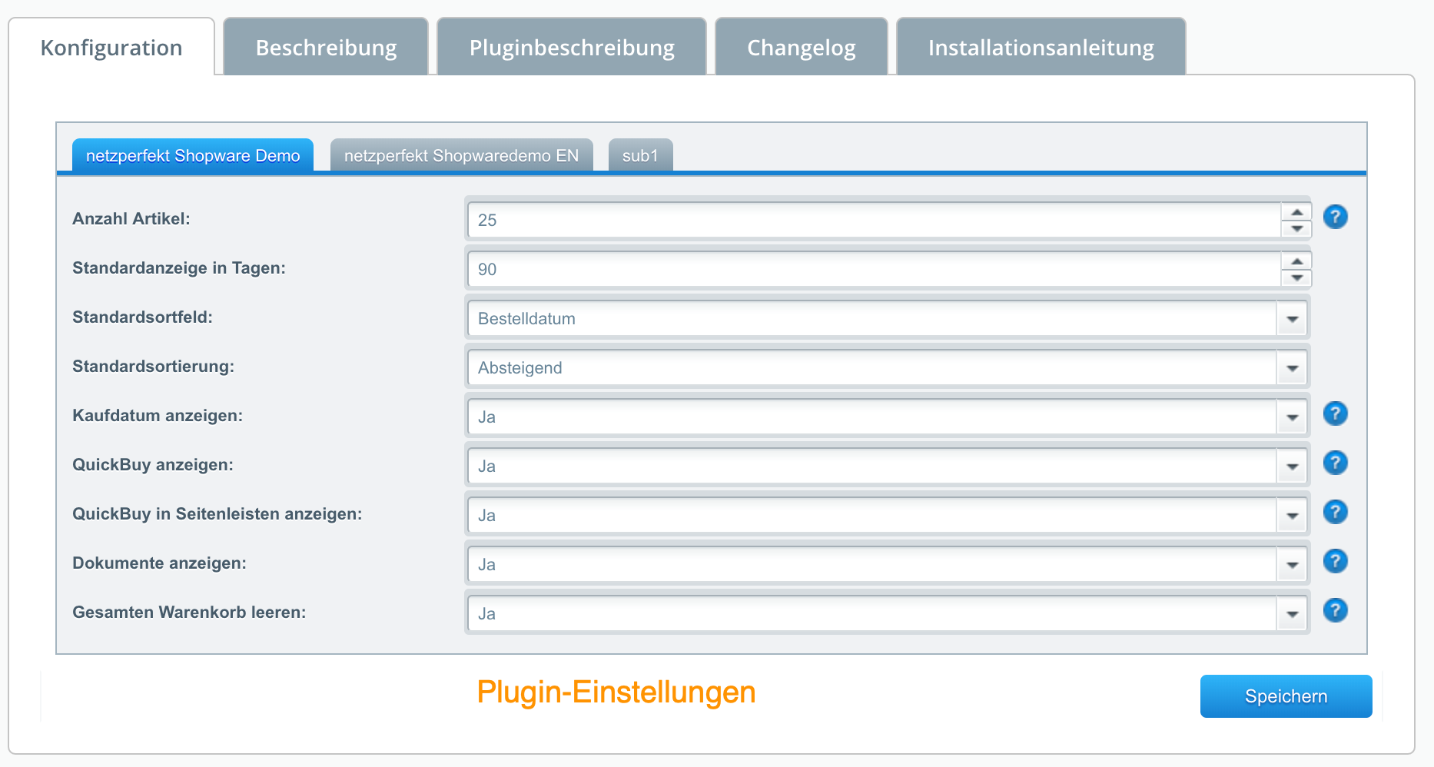Screen dimensions: 1434x767
Task: Increase Anzahl Artikel with up arrow
Action: coord(1296,211)
